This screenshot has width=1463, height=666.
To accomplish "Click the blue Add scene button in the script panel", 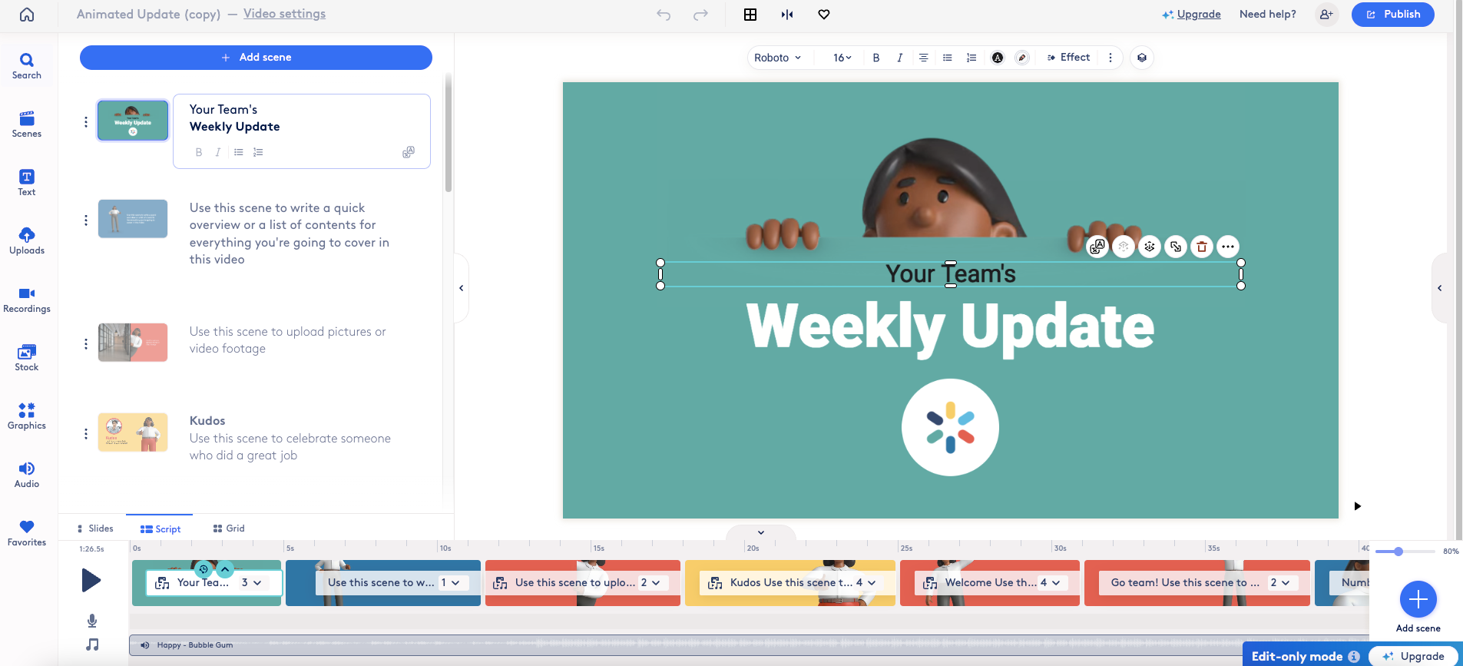I will [x=256, y=58].
